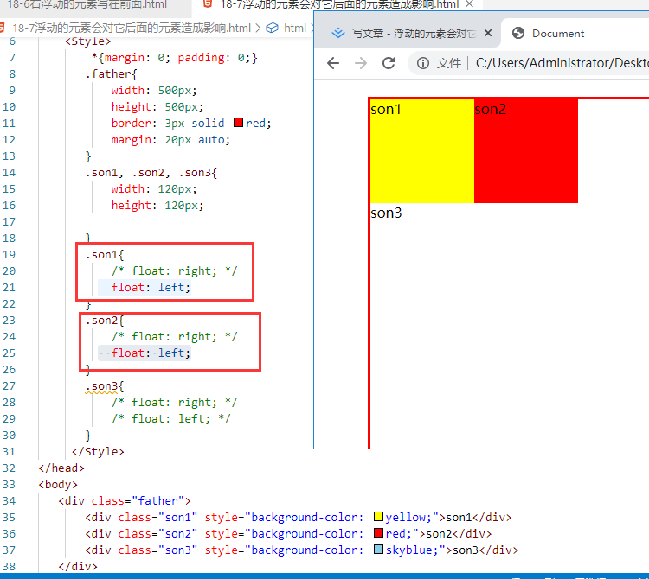Screen dimensions: 649x579
Task: Click the .son3 selector with warning squiggle
Action: click(x=101, y=386)
